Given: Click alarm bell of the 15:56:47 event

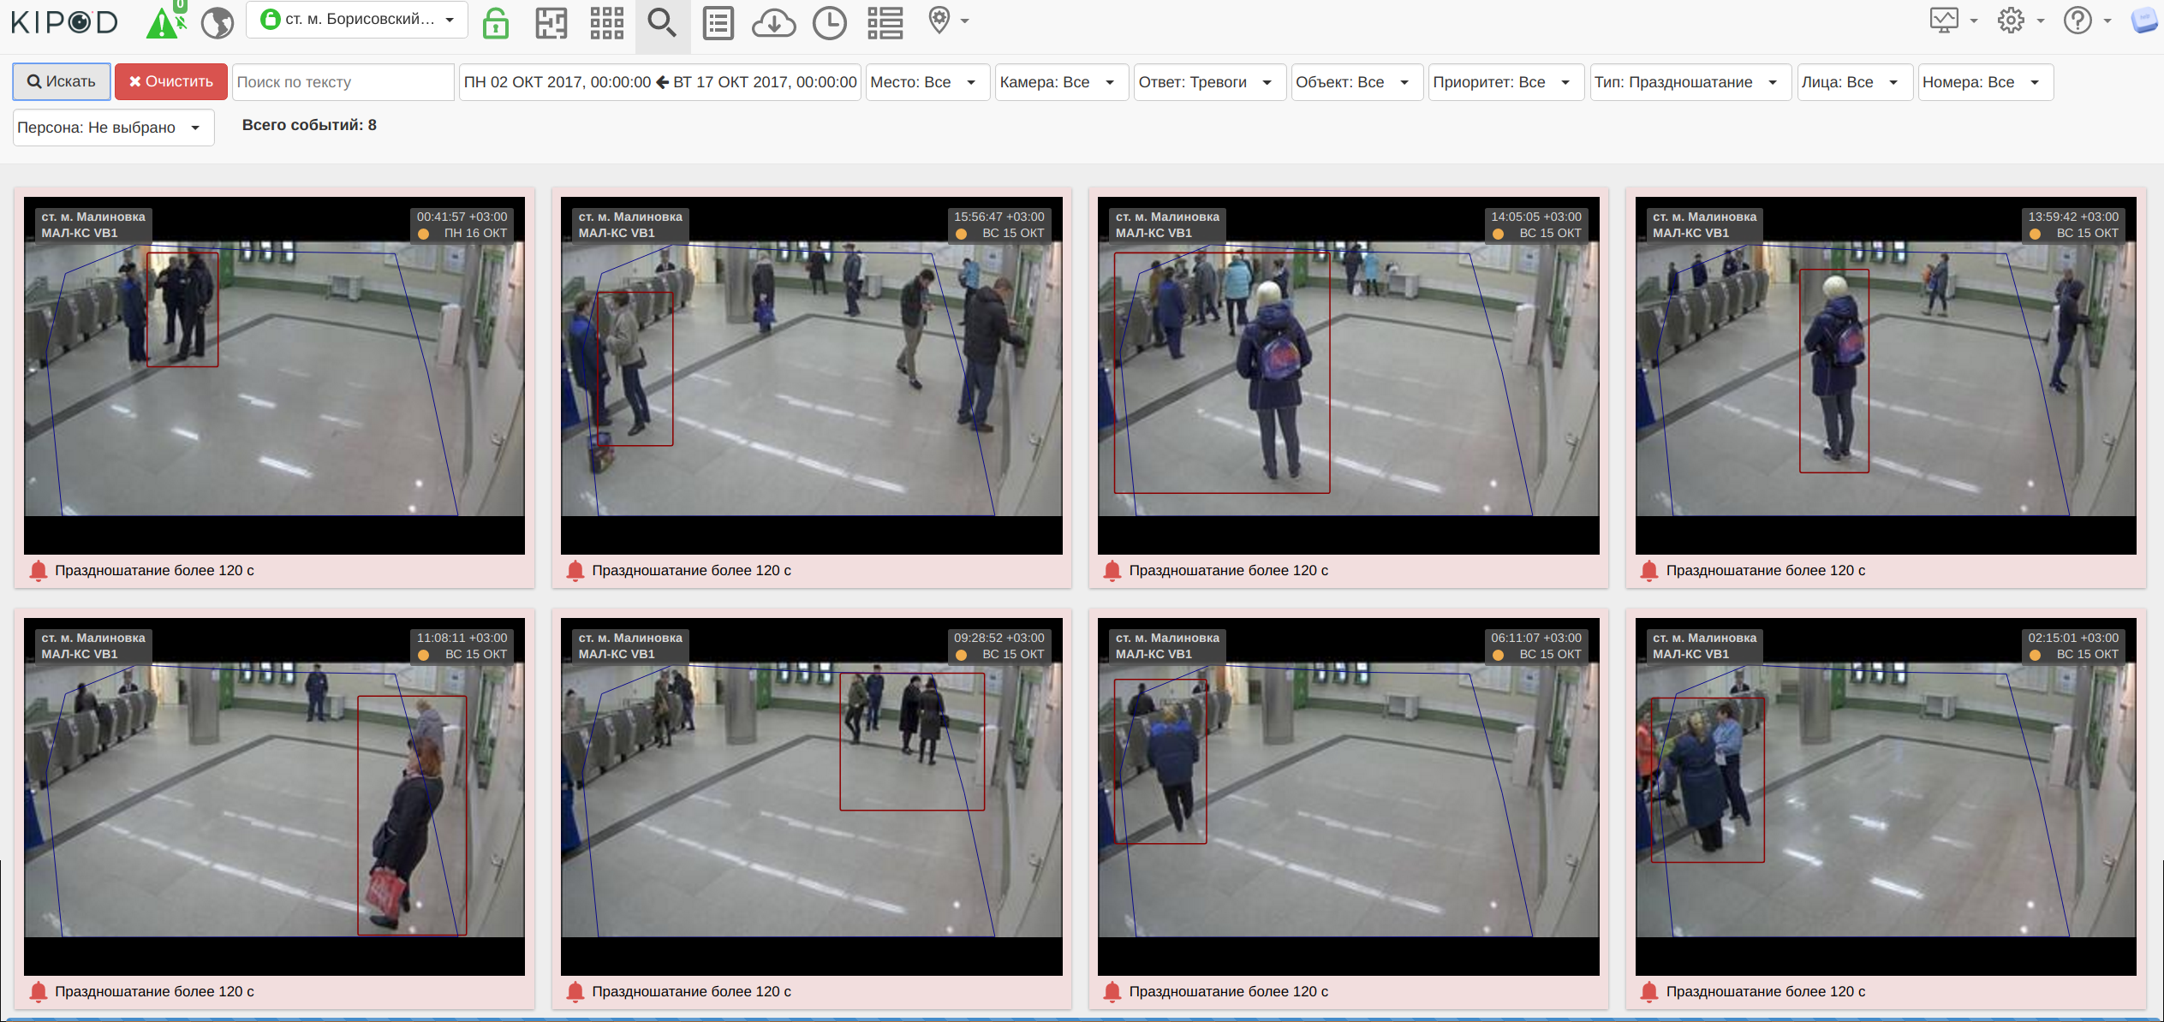Looking at the screenshot, I should (x=575, y=571).
